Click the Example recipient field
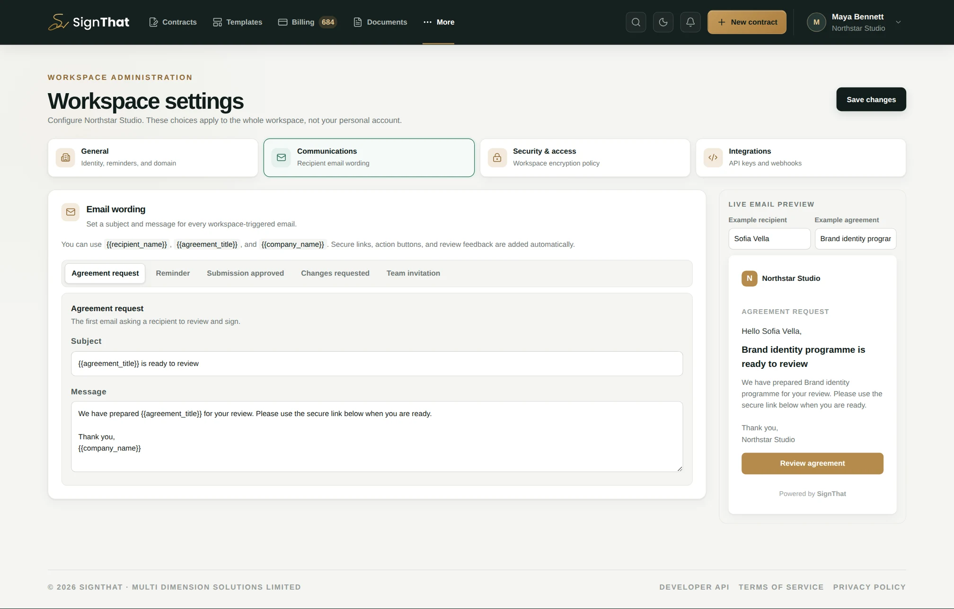 (x=769, y=239)
